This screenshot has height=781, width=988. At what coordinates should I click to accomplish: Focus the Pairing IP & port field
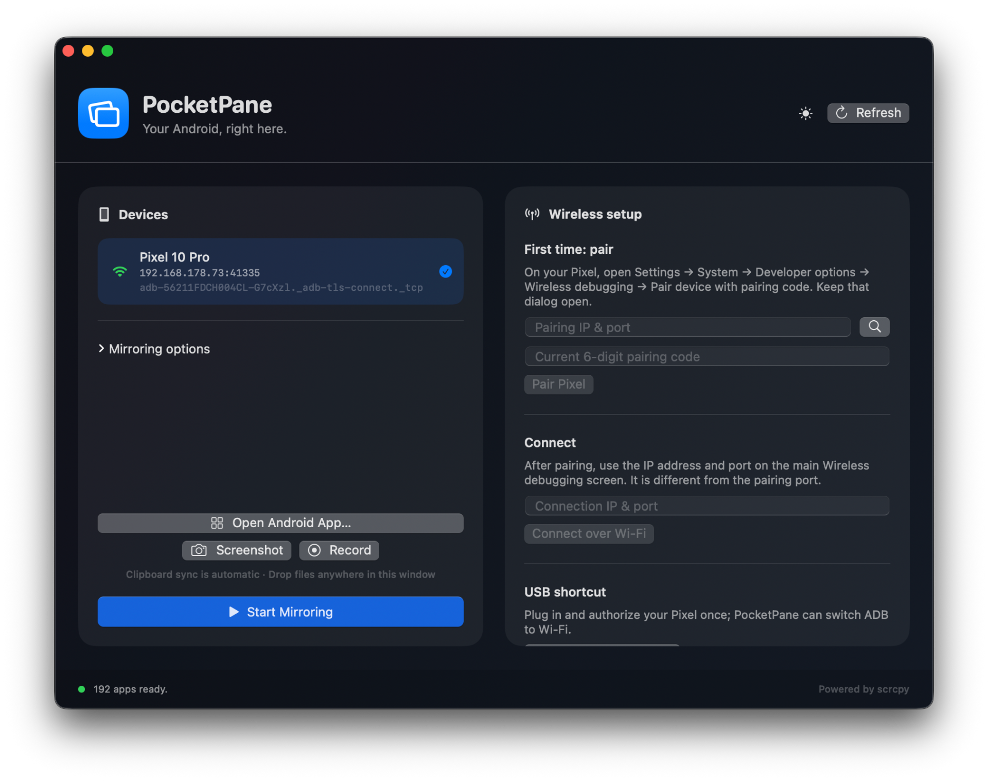point(687,327)
